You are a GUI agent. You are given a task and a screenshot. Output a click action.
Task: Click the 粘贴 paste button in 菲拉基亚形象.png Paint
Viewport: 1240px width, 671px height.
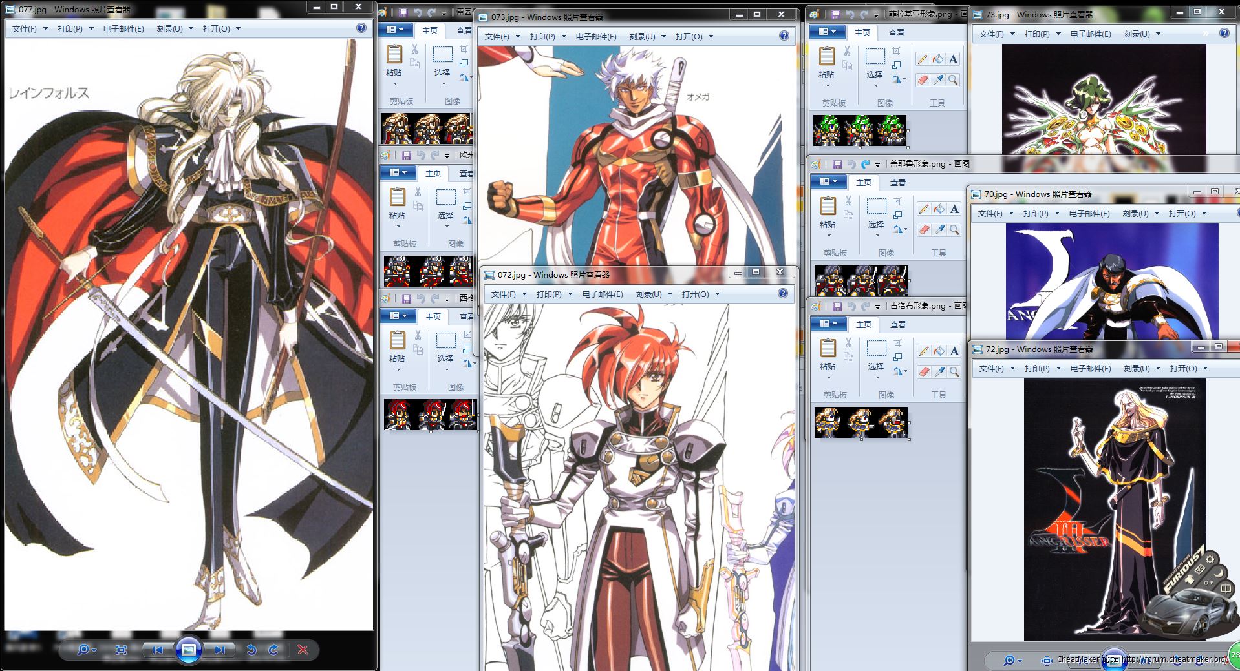point(826,63)
